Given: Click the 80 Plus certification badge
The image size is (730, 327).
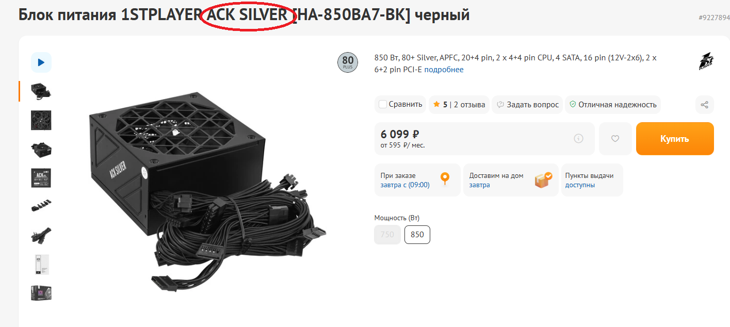Looking at the screenshot, I should coord(347,62).
